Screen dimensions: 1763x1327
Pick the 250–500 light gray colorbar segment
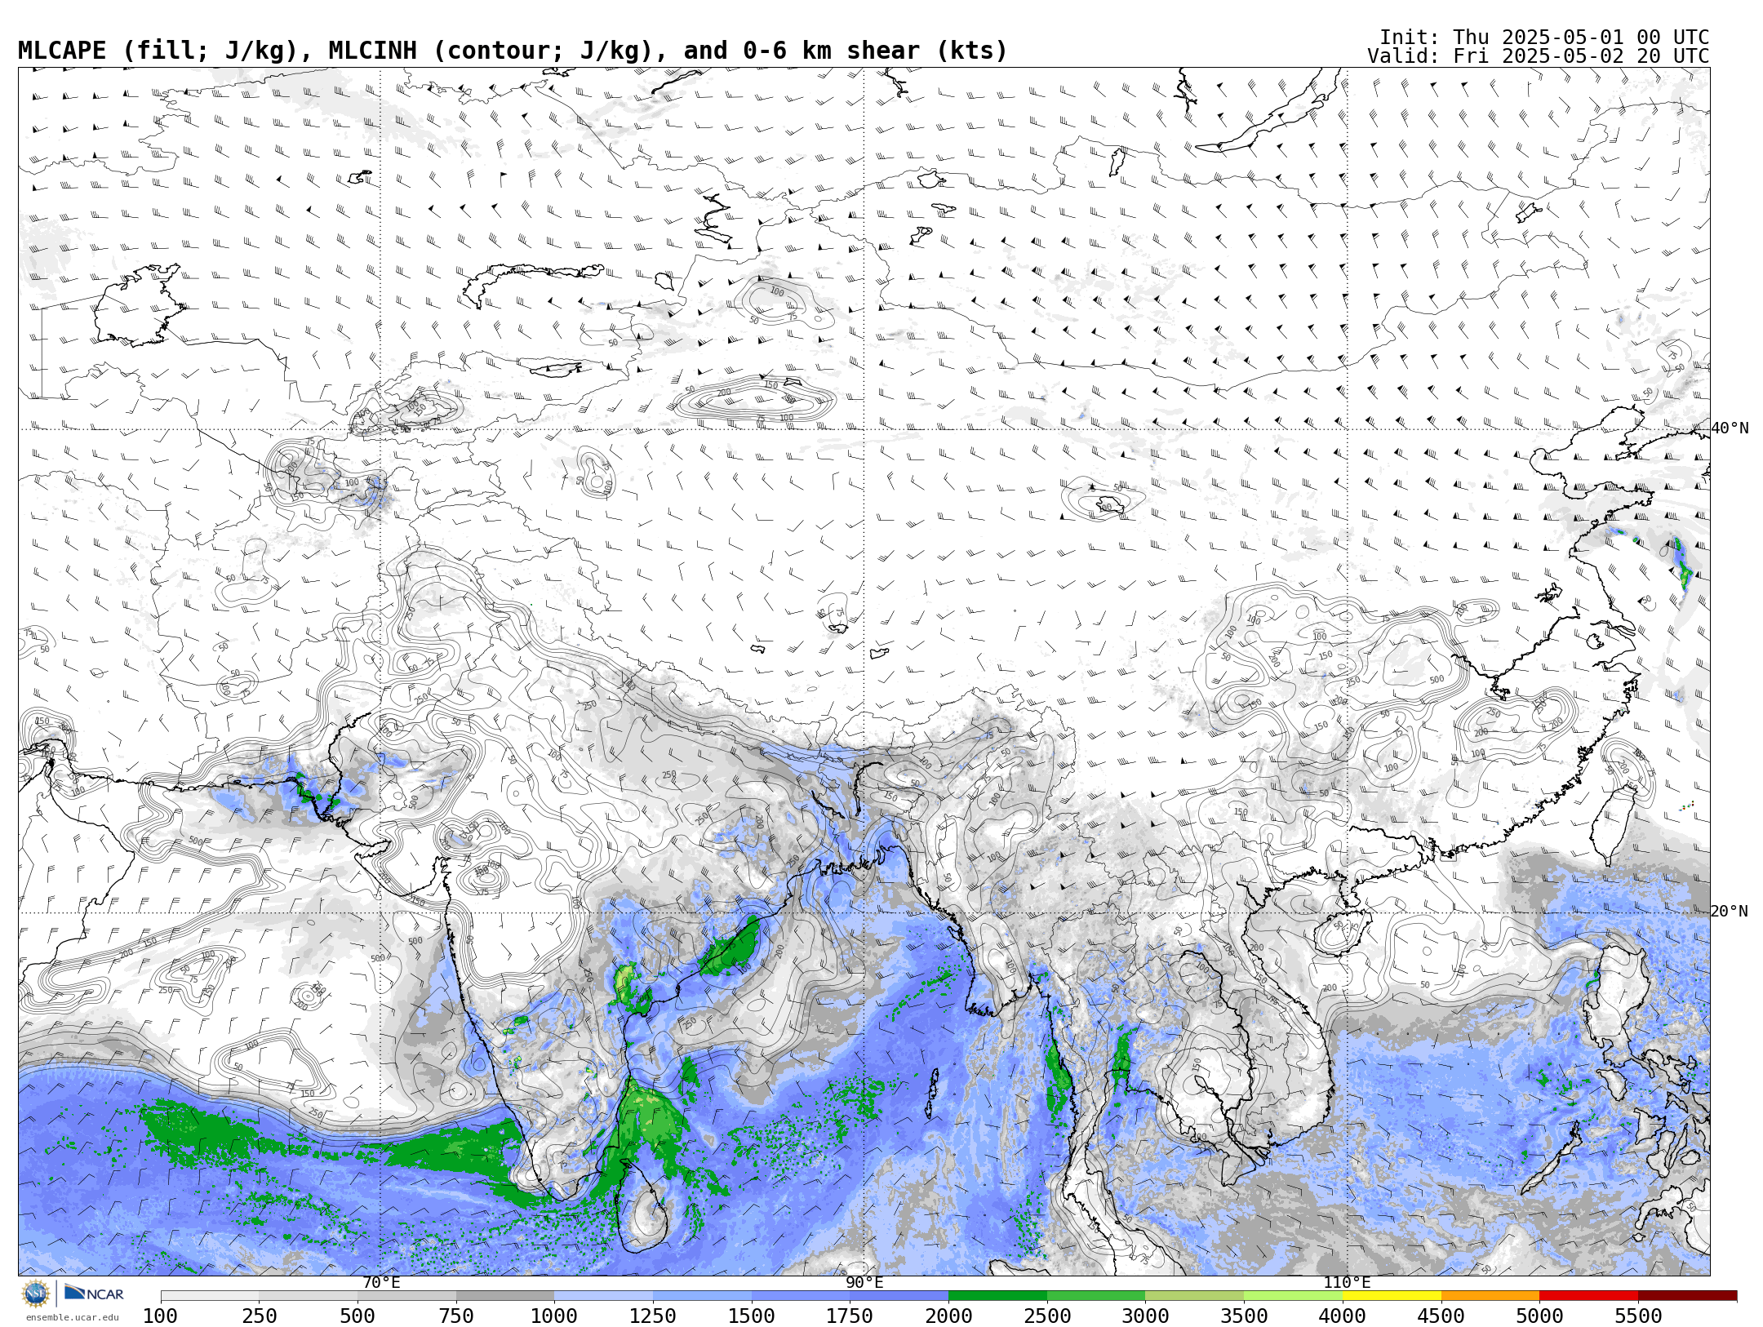(309, 1295)
